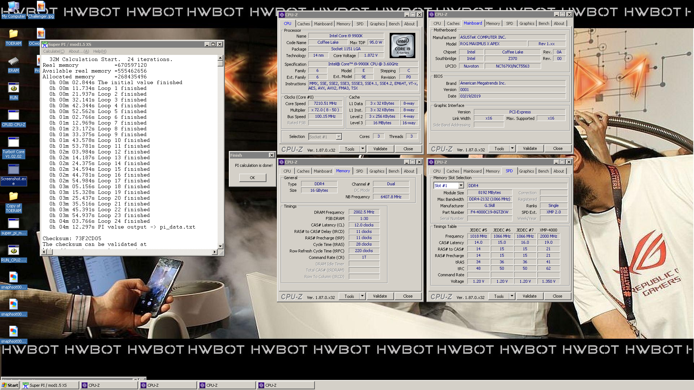Open About tab in Mainboard window

(559, 23)
